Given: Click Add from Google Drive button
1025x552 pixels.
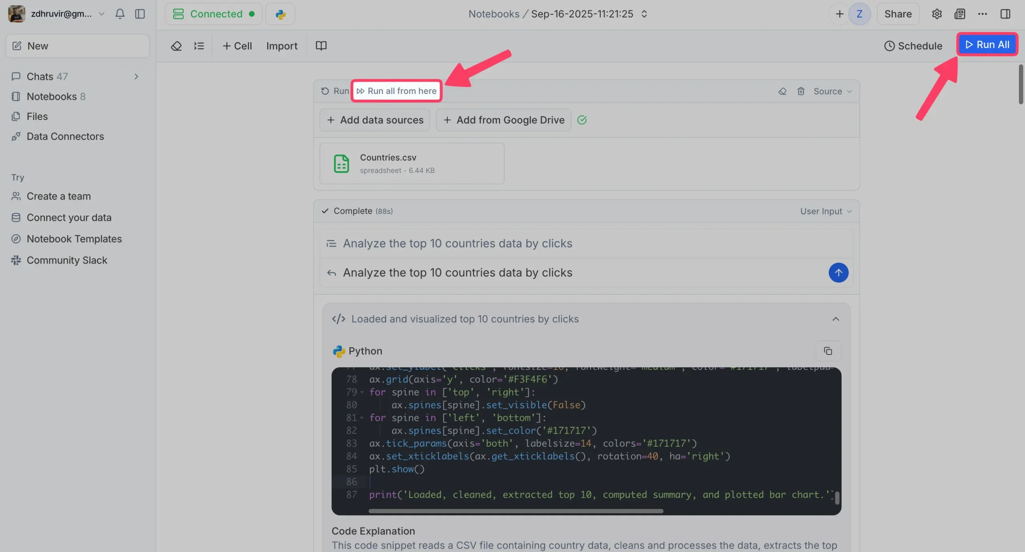Looking at the screenshot, I should (x=503, y=120).
